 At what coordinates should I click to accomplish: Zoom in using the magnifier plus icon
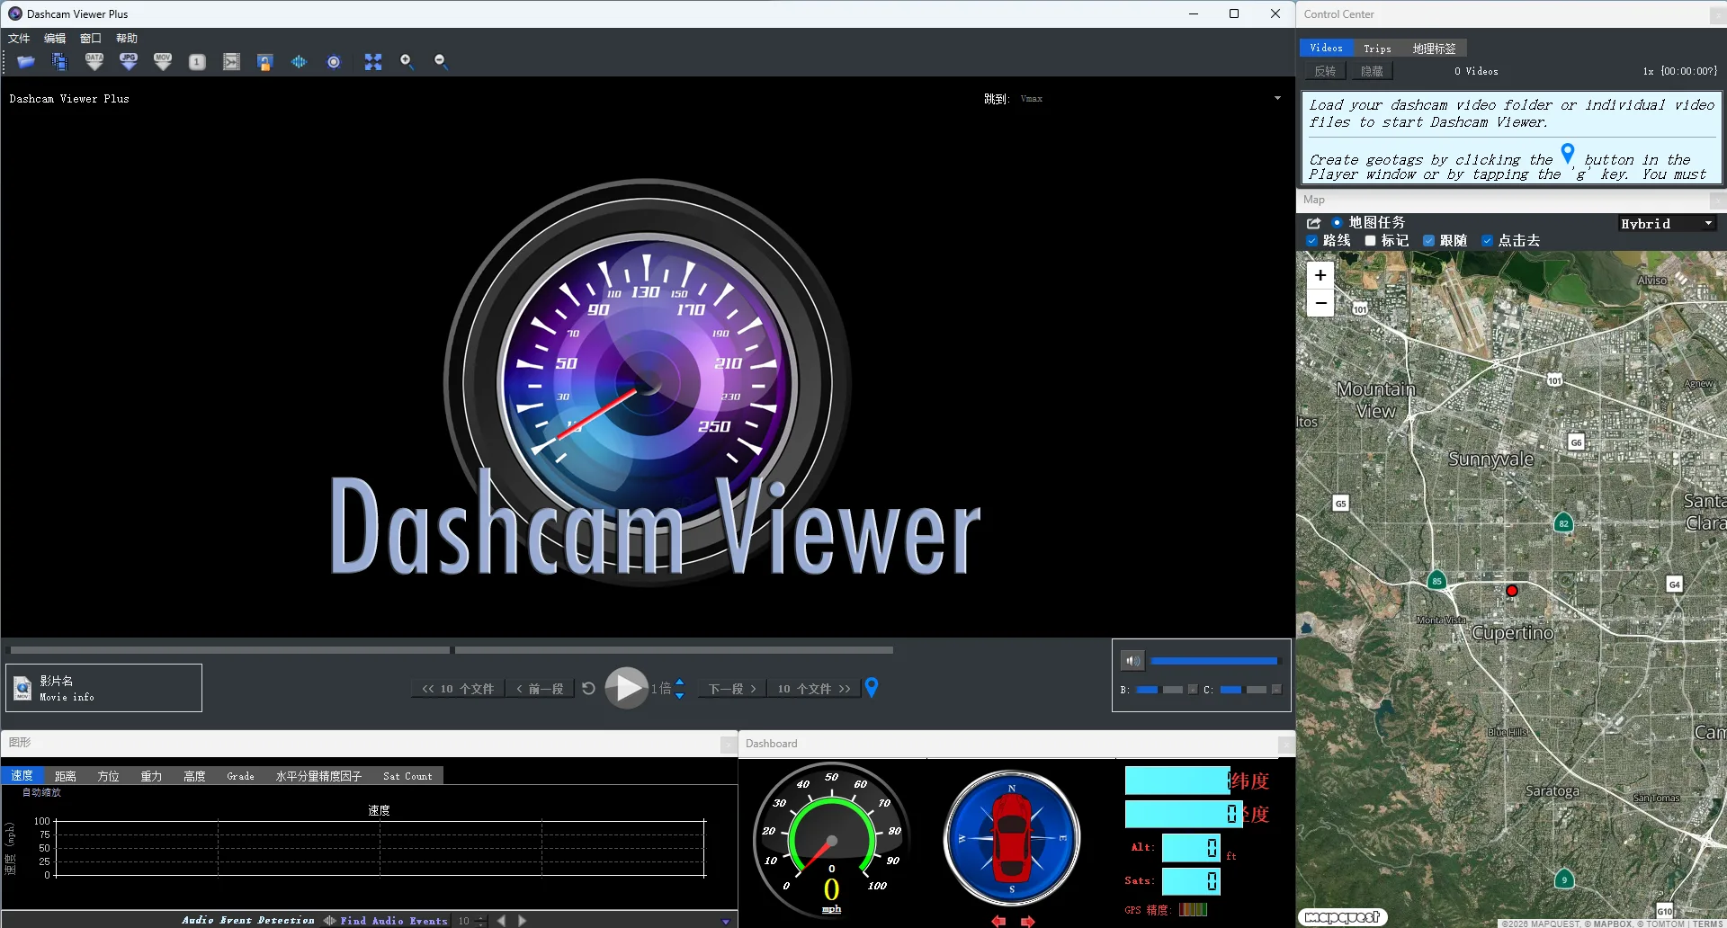pos(407,62)
